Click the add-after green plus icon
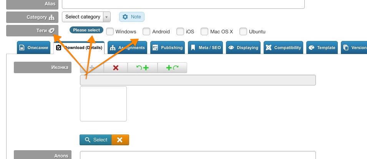This screenshot has width=367, height=159. click(x=172, y=68)
